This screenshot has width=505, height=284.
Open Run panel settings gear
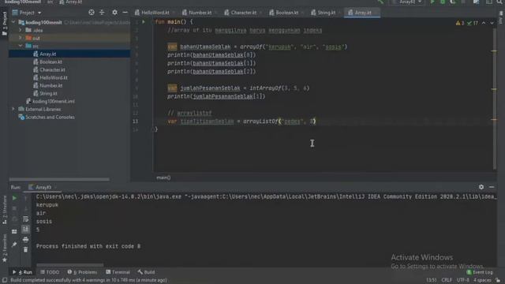(x=481, y=187)
